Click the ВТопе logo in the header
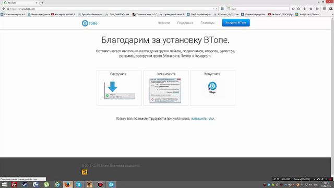The image size is (334, 188). coord(89,23)
